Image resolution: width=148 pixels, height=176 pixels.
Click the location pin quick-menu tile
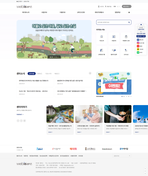pos(126,52)
